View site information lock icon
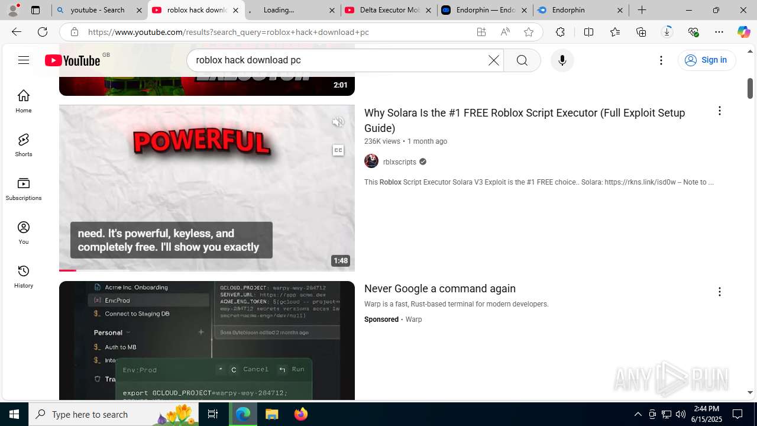This screenshot has height=426, width=757. click(x=75, y=32)
